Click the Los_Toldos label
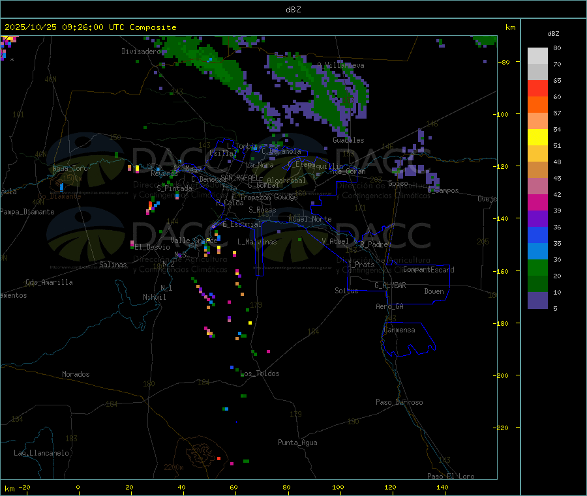Viewport: 587px width, 496px height. pos(260,373)
